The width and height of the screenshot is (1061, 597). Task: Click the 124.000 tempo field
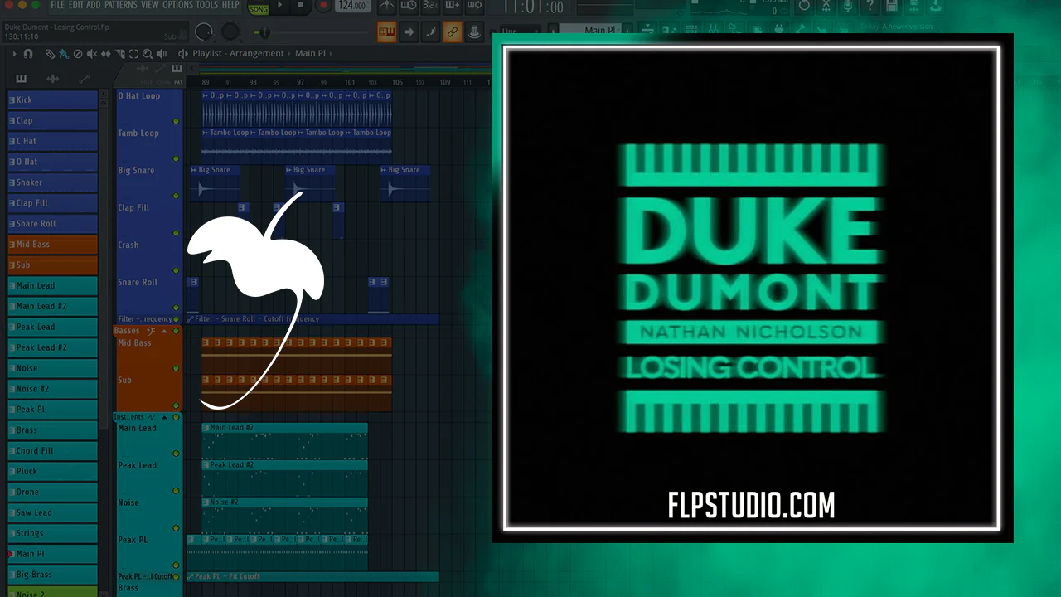click(x=353, y=7)
